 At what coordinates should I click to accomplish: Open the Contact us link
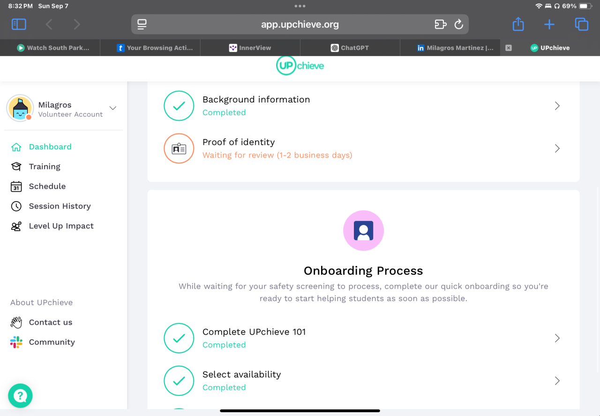point(51,322)
